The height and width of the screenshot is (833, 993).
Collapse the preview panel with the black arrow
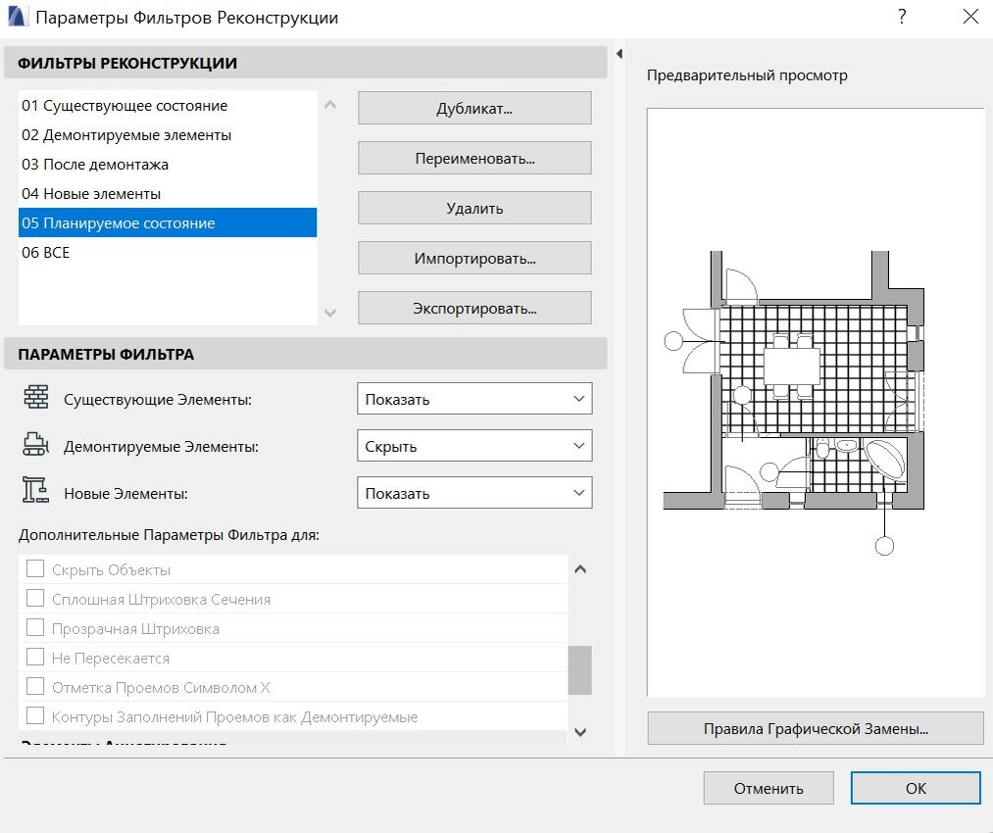click(620, 54)
